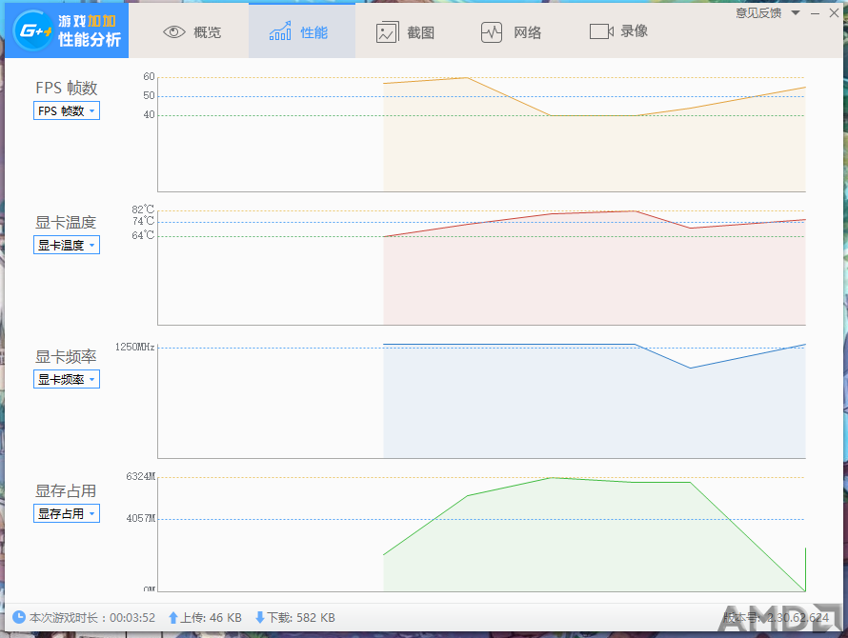This screenshot has width=848, height=638.
Task: Open the 显卡温度 metric dropdown
Action: point(67,245)
